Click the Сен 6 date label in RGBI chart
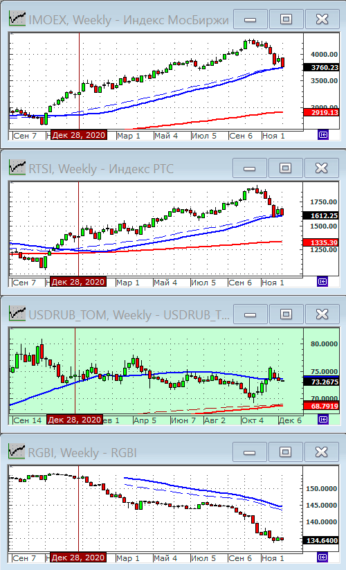This screenshot has width=346, height=570. 240,558
